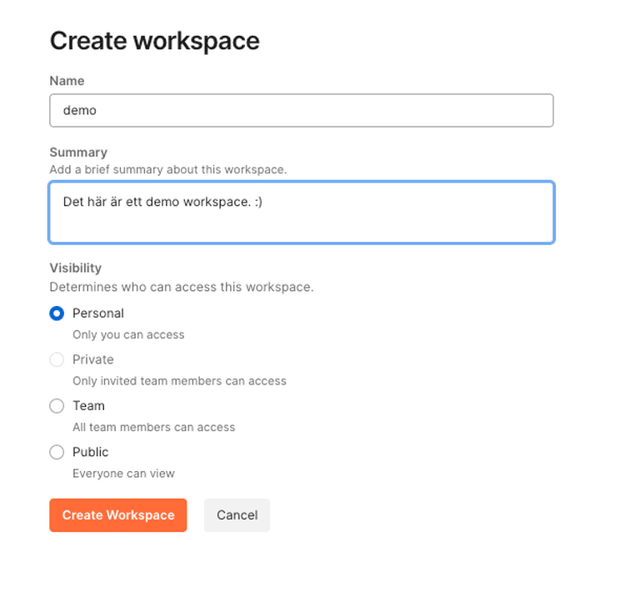
Task: Cancel workspace creation
Action: pos(237,515)
